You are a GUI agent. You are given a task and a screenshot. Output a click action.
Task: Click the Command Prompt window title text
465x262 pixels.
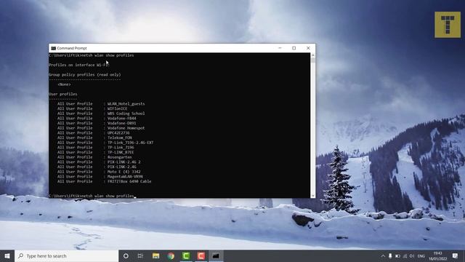tap(72, 48)
